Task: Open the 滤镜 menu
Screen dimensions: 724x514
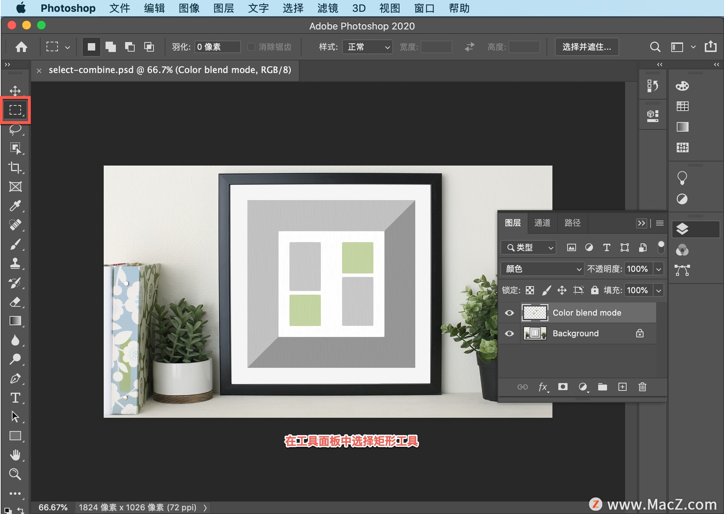Action: coord(328,8)
